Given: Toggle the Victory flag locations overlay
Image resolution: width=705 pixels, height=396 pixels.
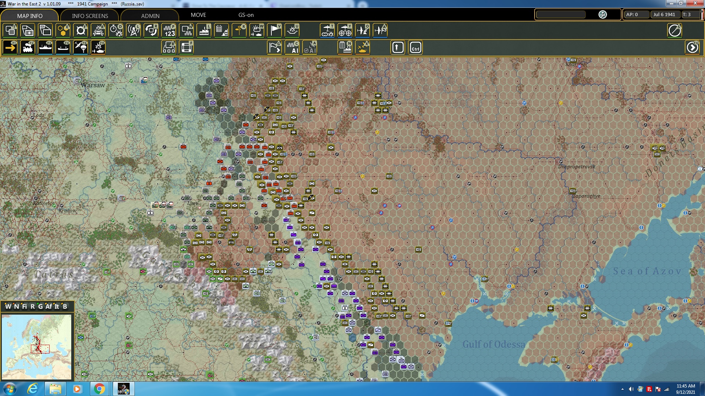Looking at the screenshot, I should coord(274,30).
